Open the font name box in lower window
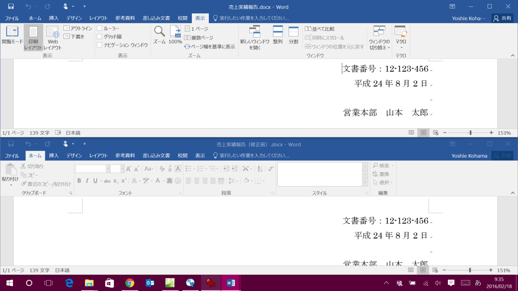Screen dimensions: 518x291 point(93,169)
